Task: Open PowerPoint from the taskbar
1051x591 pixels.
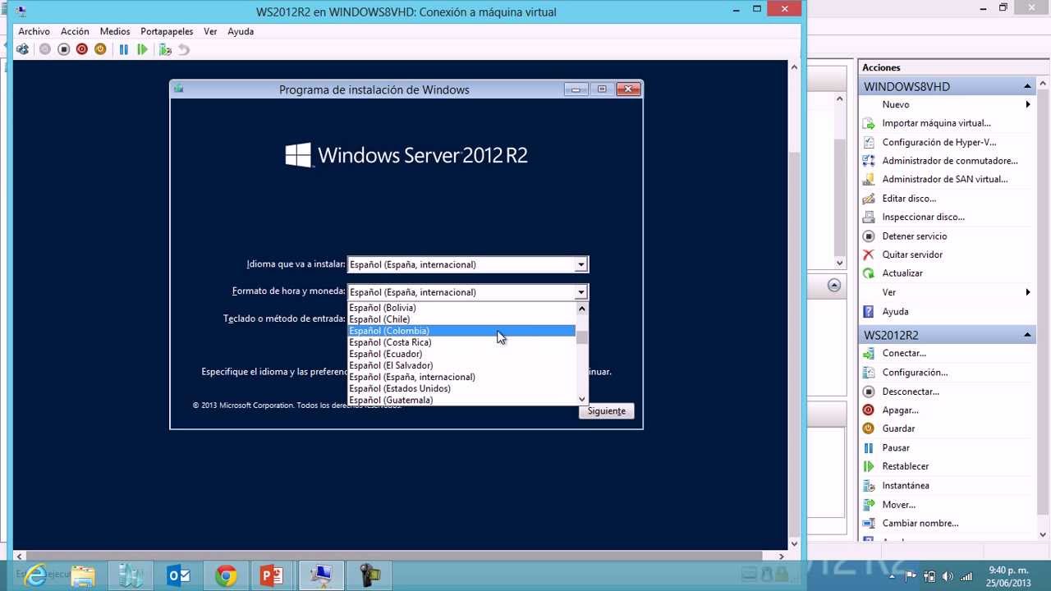Action: point(272,575)
